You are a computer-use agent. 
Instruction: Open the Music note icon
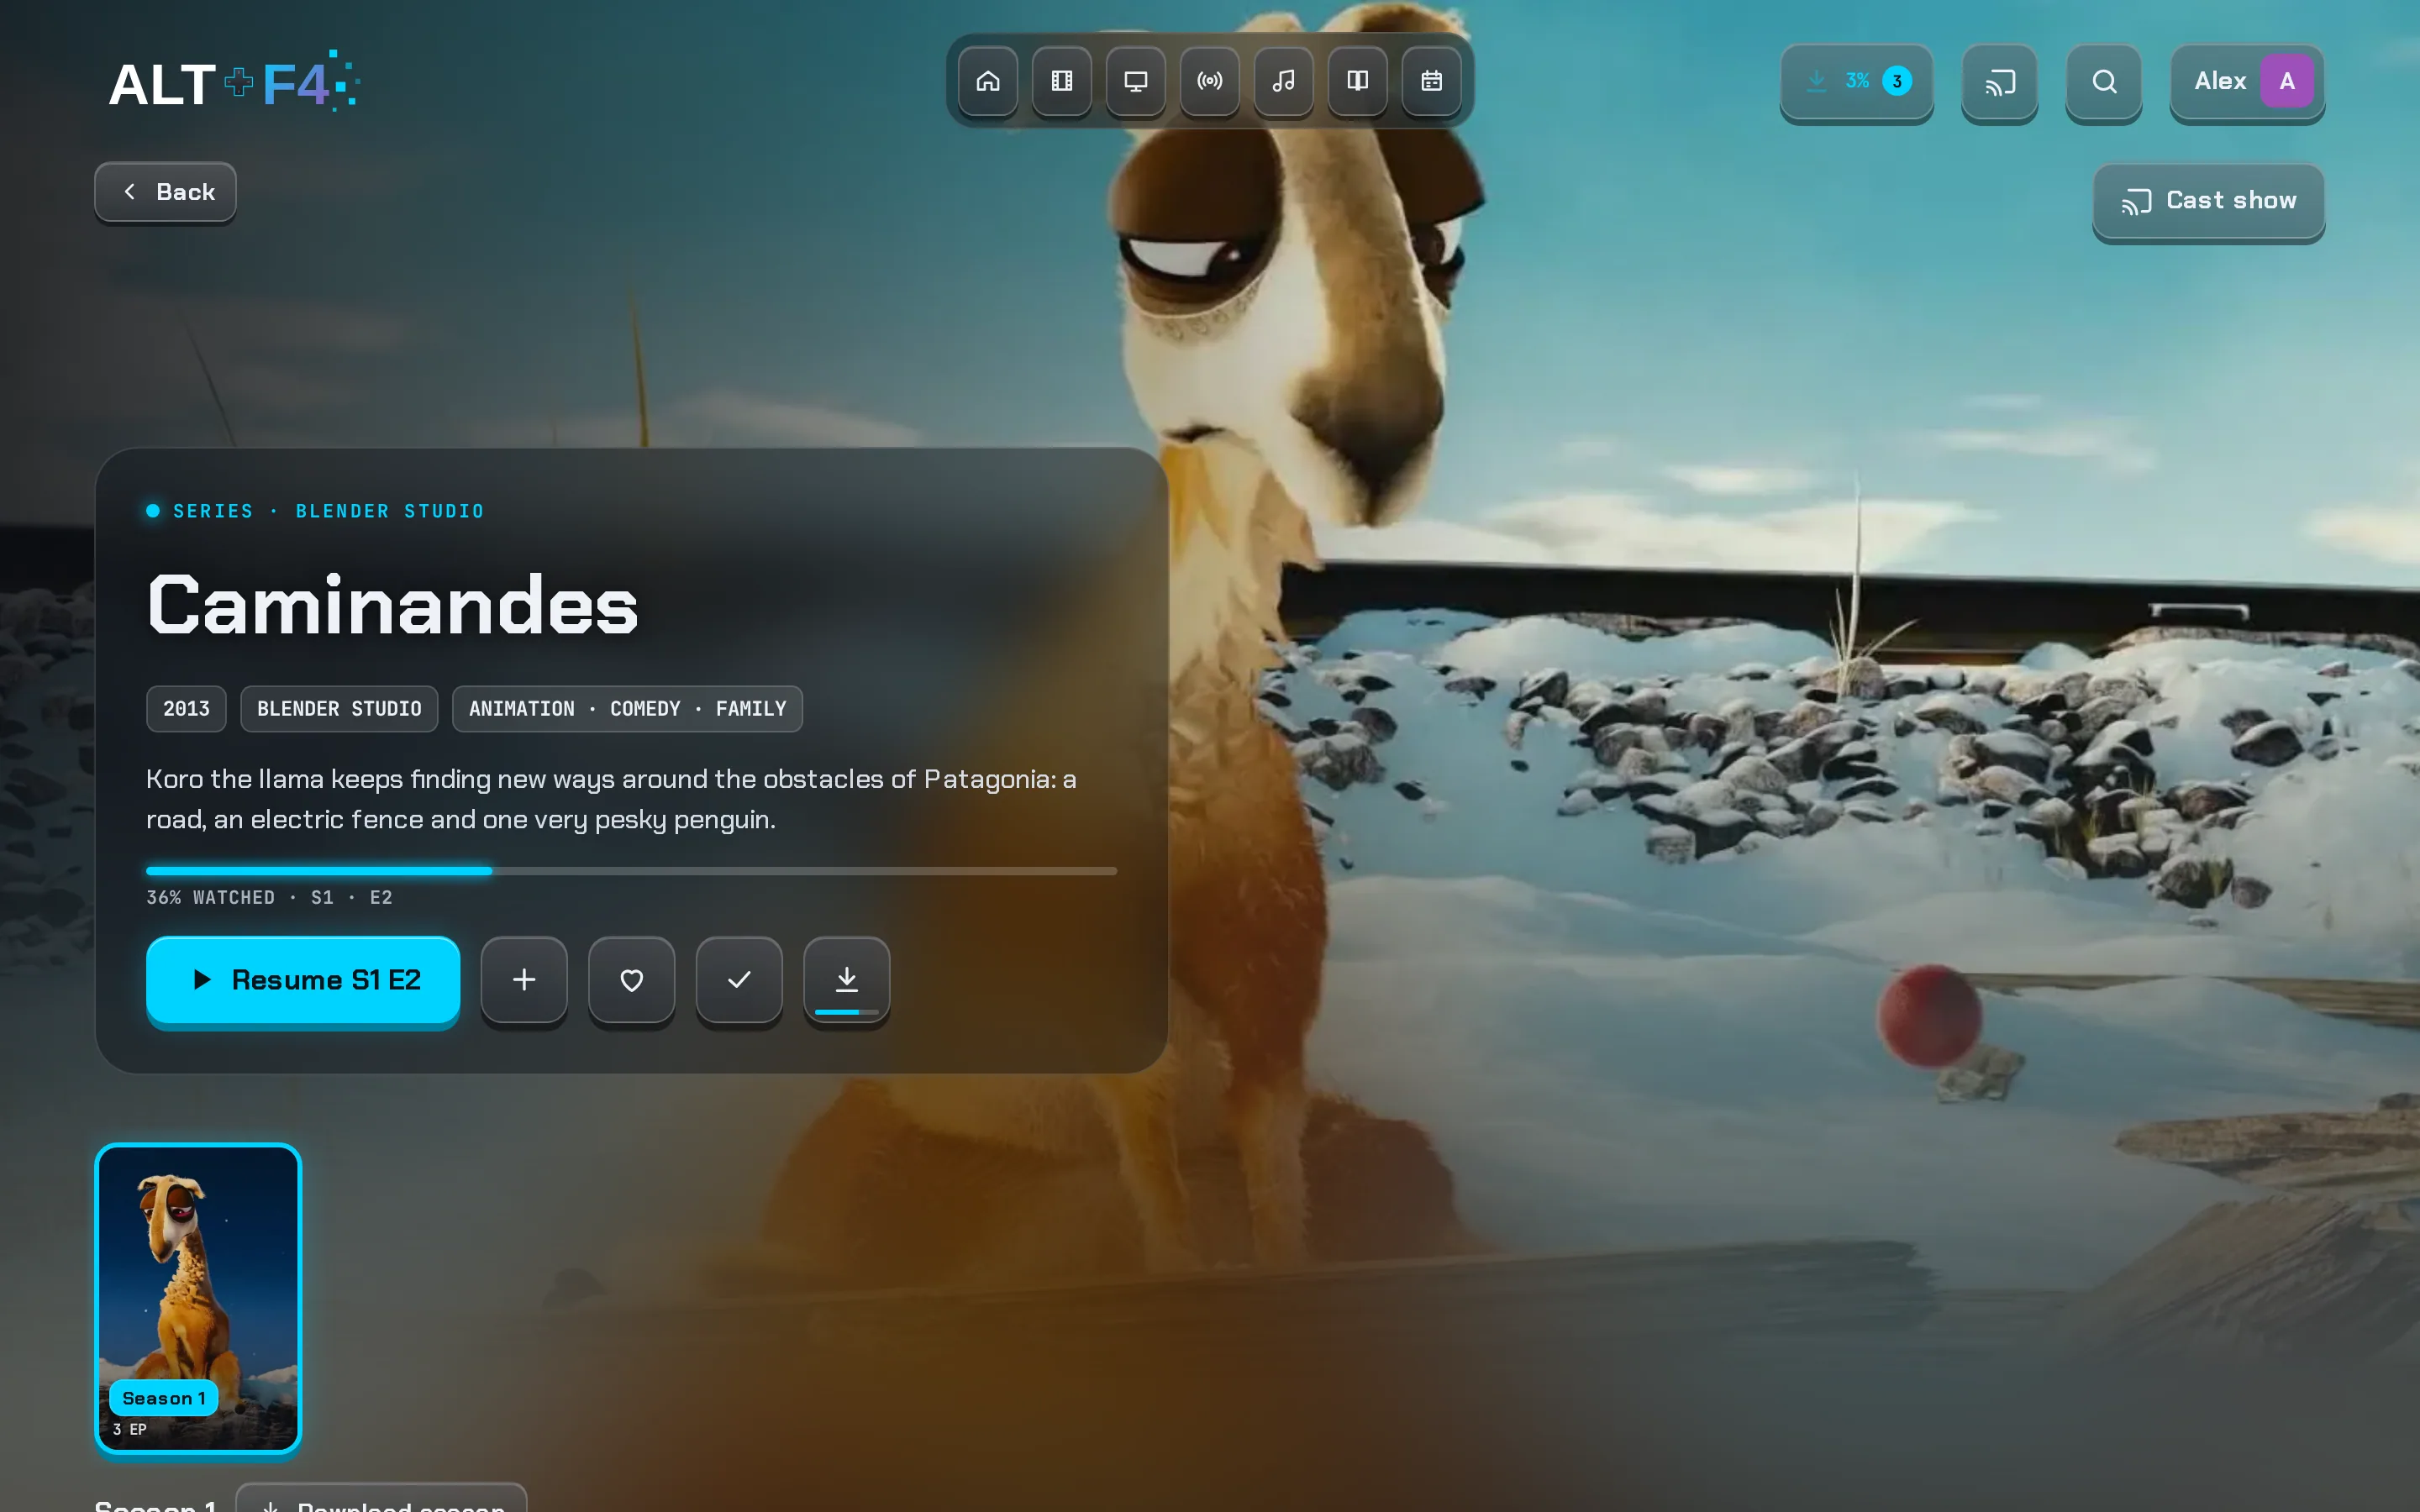(x=1284, y=81)
